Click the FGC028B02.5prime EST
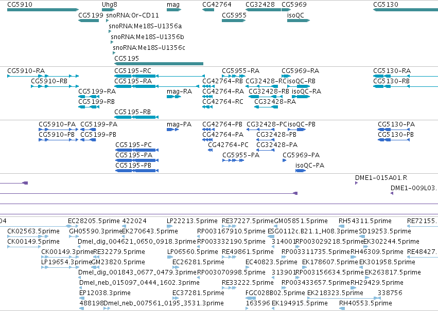This screenshot has width=438, height=311. pyautogui.click(x=251, y=298)
